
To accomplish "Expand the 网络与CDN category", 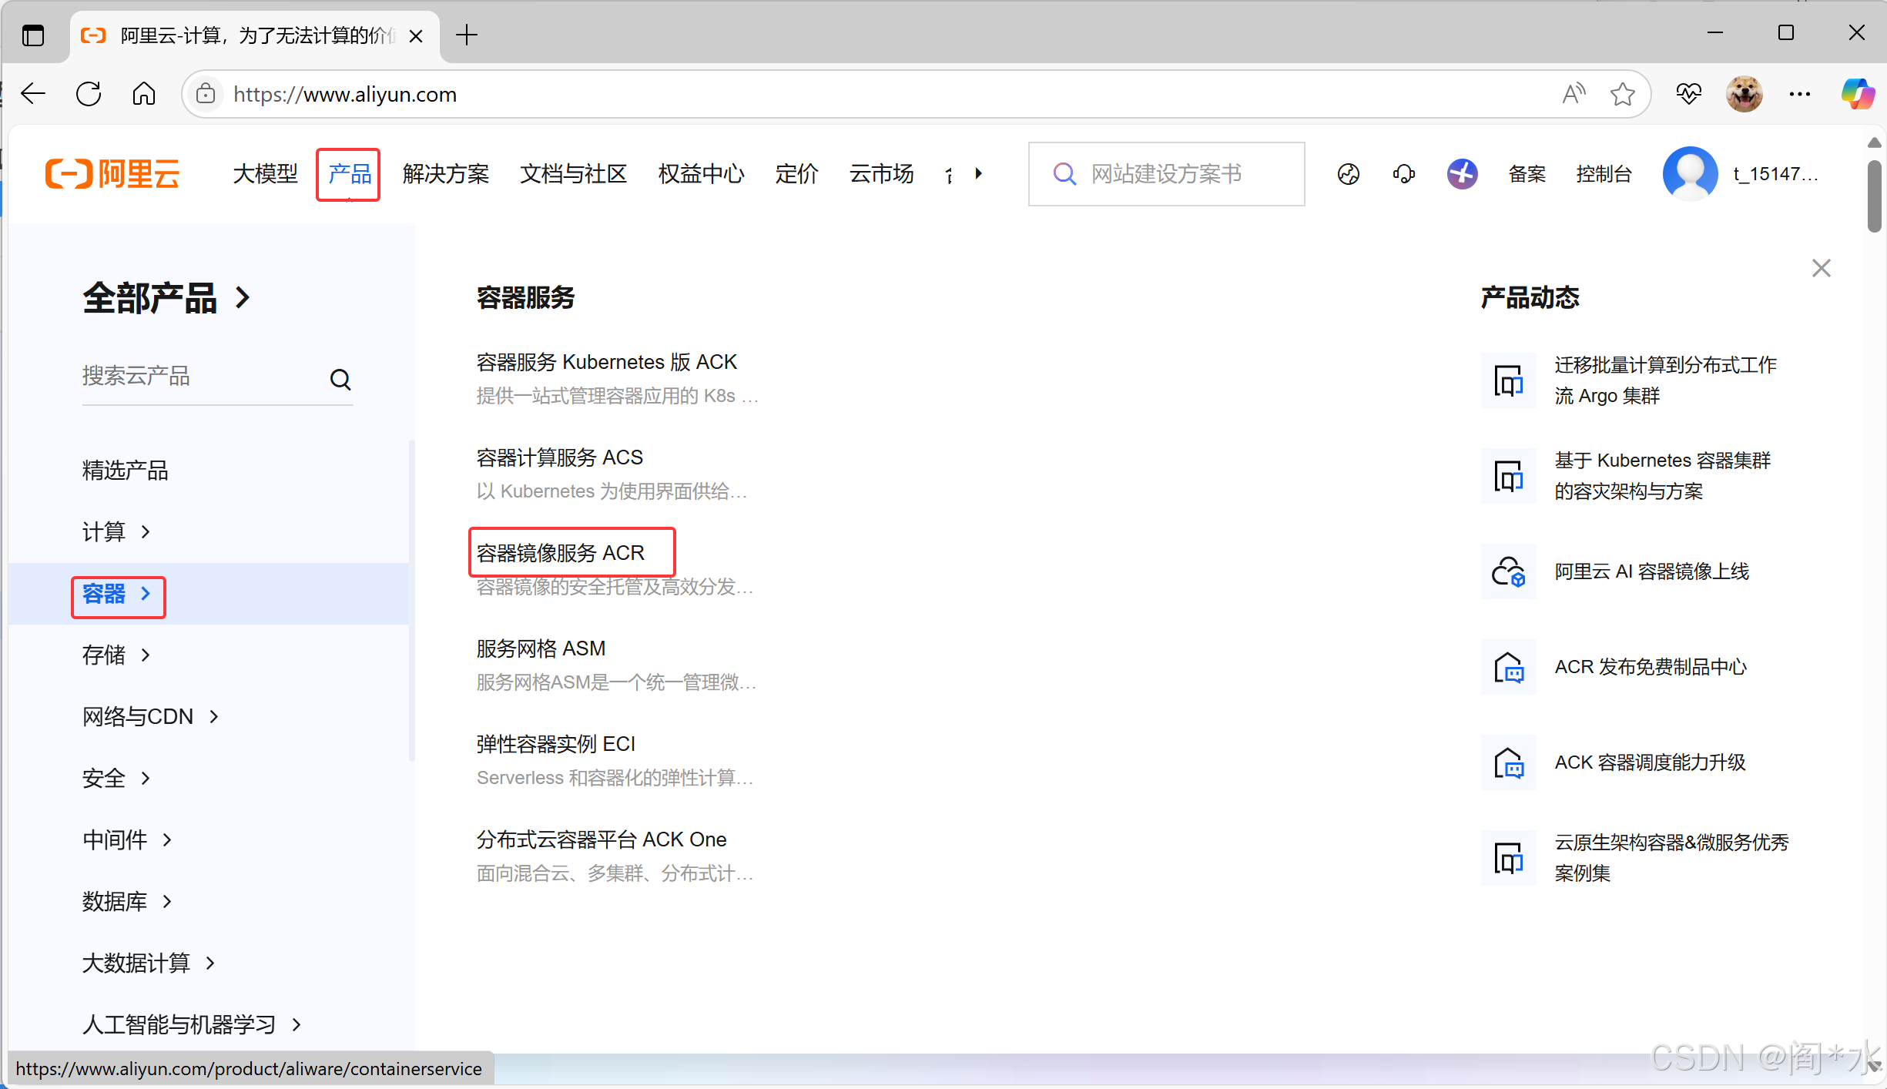I will (150, 717).
